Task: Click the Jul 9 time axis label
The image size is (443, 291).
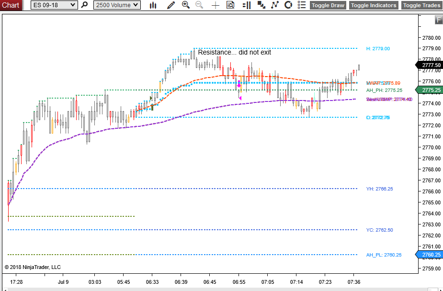Action: pyautogui.click(x=63, y=282)
